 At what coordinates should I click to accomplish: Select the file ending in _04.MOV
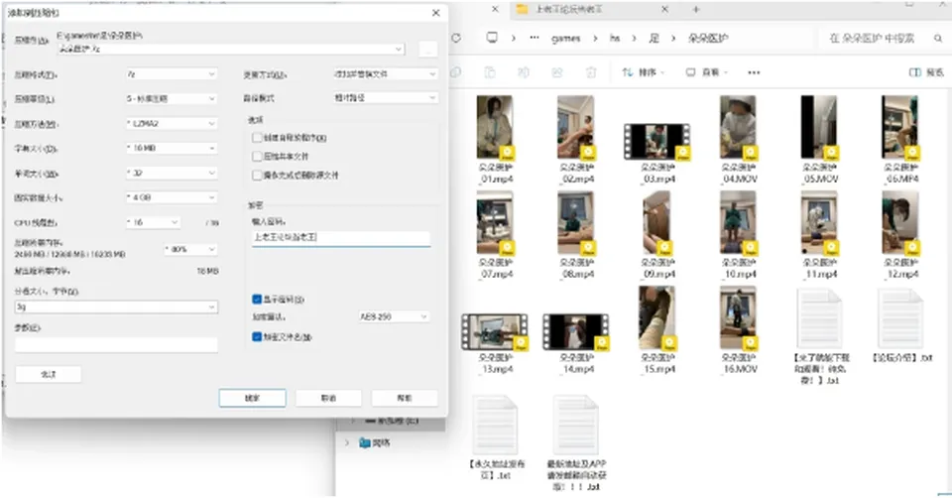pyautogui.click(x=738, y=140)
